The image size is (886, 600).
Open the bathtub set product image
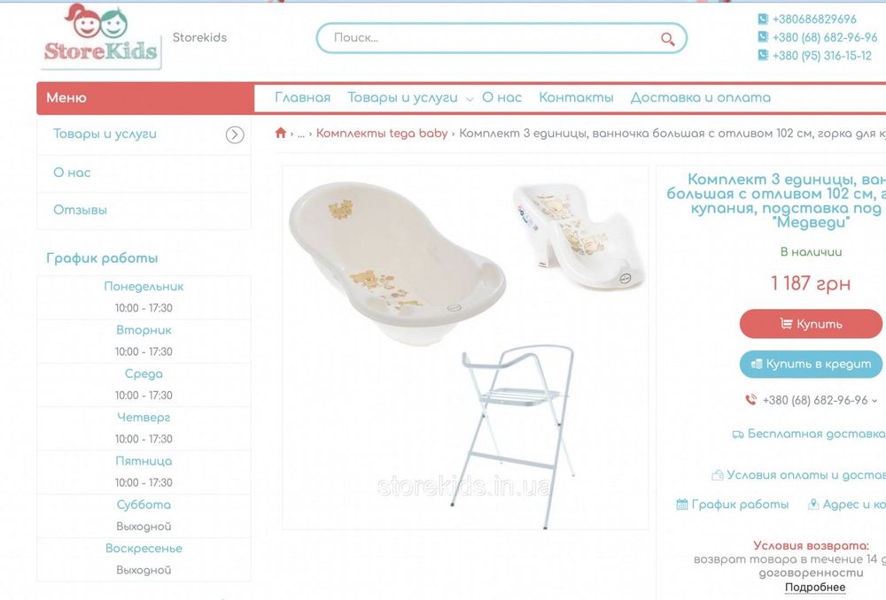click(465, 348)
